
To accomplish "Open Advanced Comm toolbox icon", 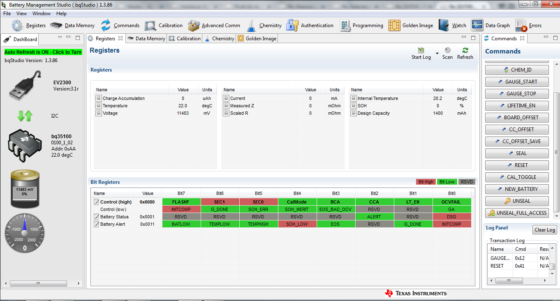I will tap(194, 25).
